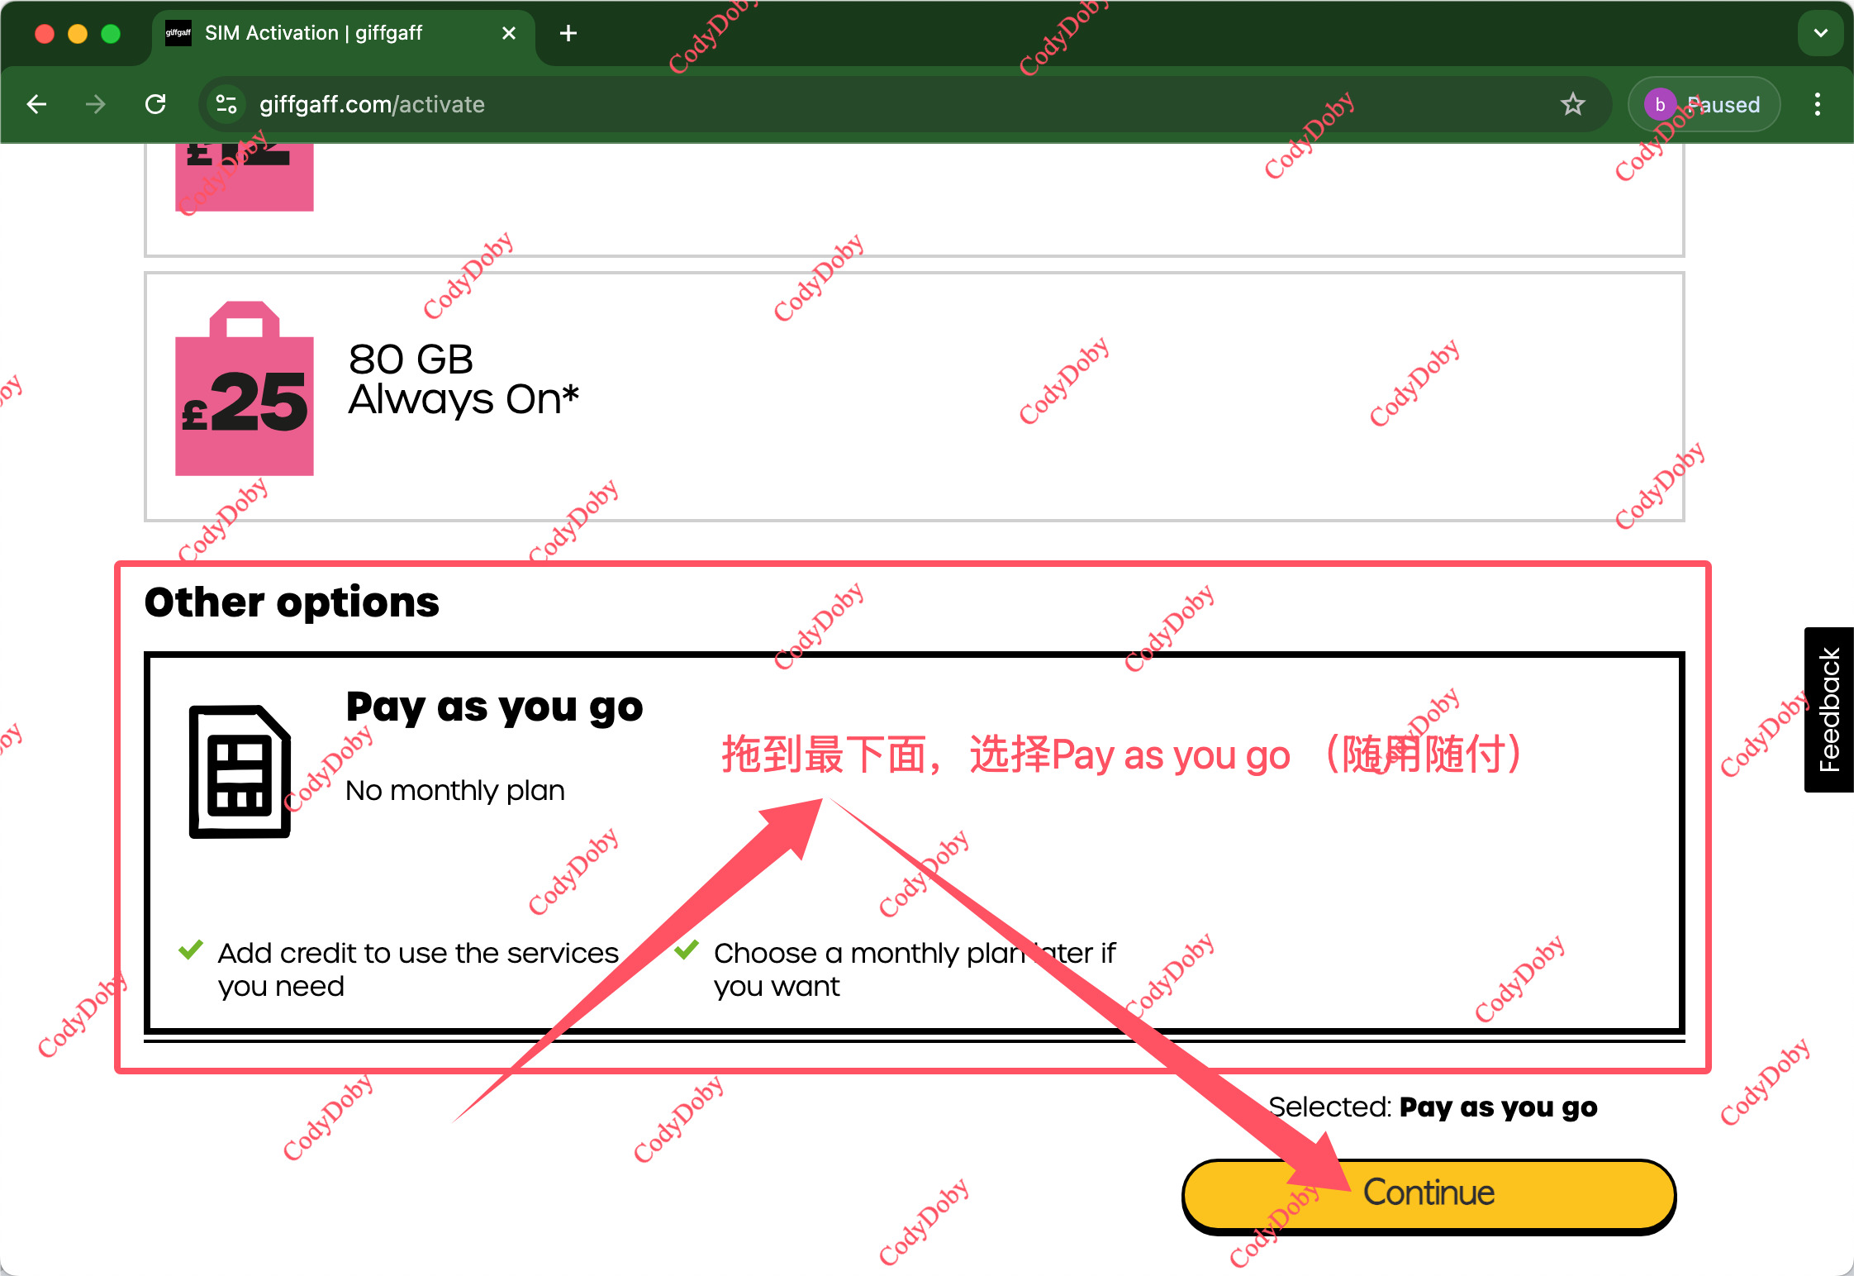Viewport: 1854px width, 1276px height.
Task: Open site information icon in address bar
Action: pos(226,104)
